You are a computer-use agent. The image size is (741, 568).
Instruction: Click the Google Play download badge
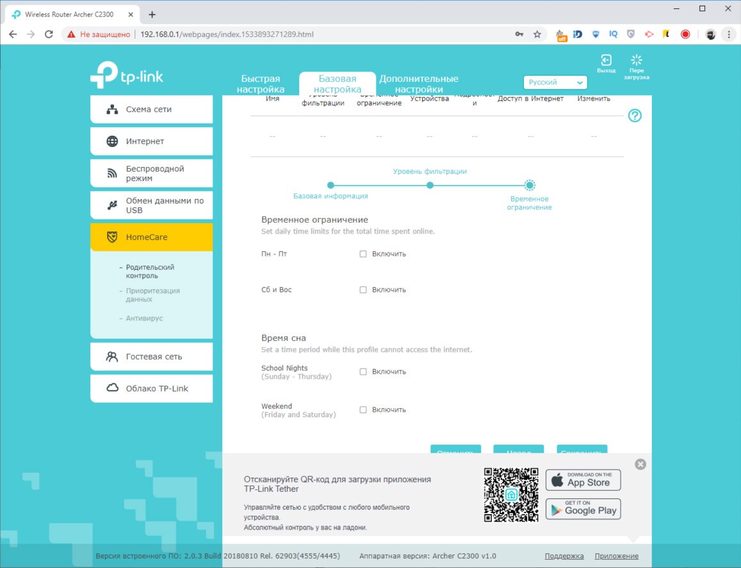[x=583, y=509]
